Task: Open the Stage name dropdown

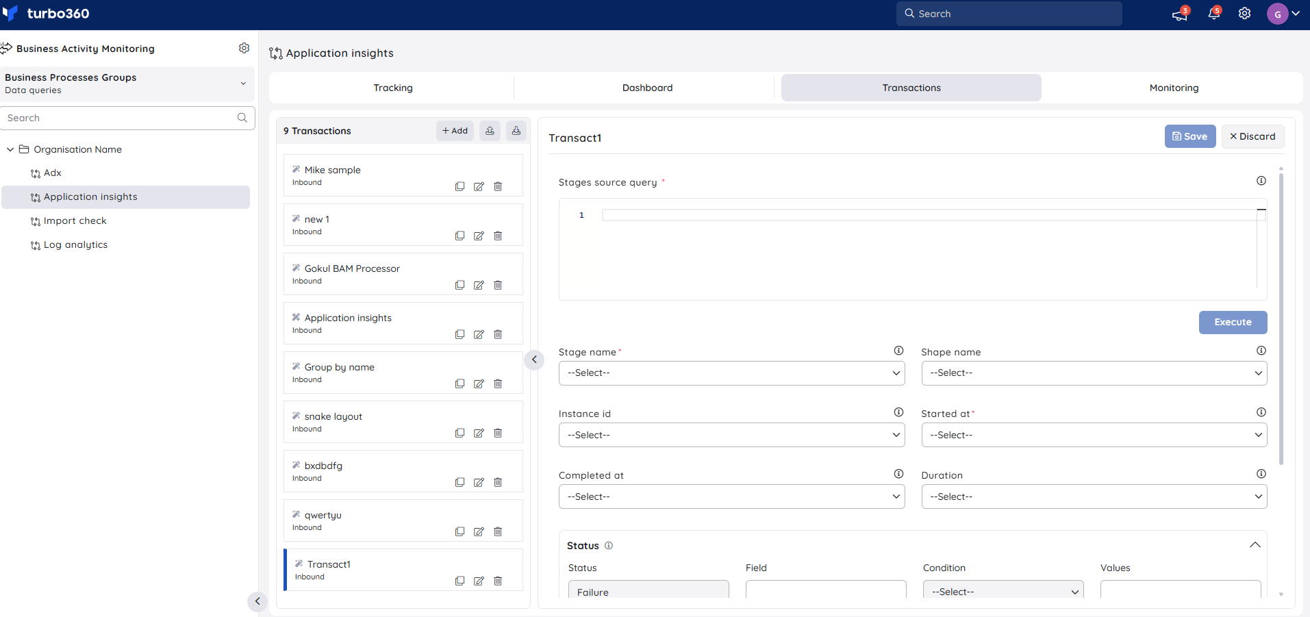Action: pyautogui.click(x=731, y=373)
